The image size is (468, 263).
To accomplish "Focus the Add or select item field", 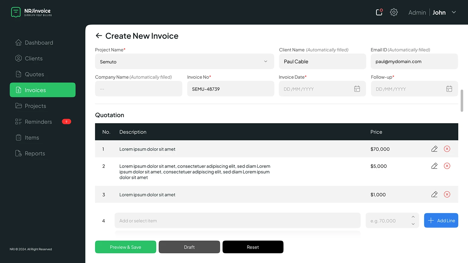I will click(238, 221).
